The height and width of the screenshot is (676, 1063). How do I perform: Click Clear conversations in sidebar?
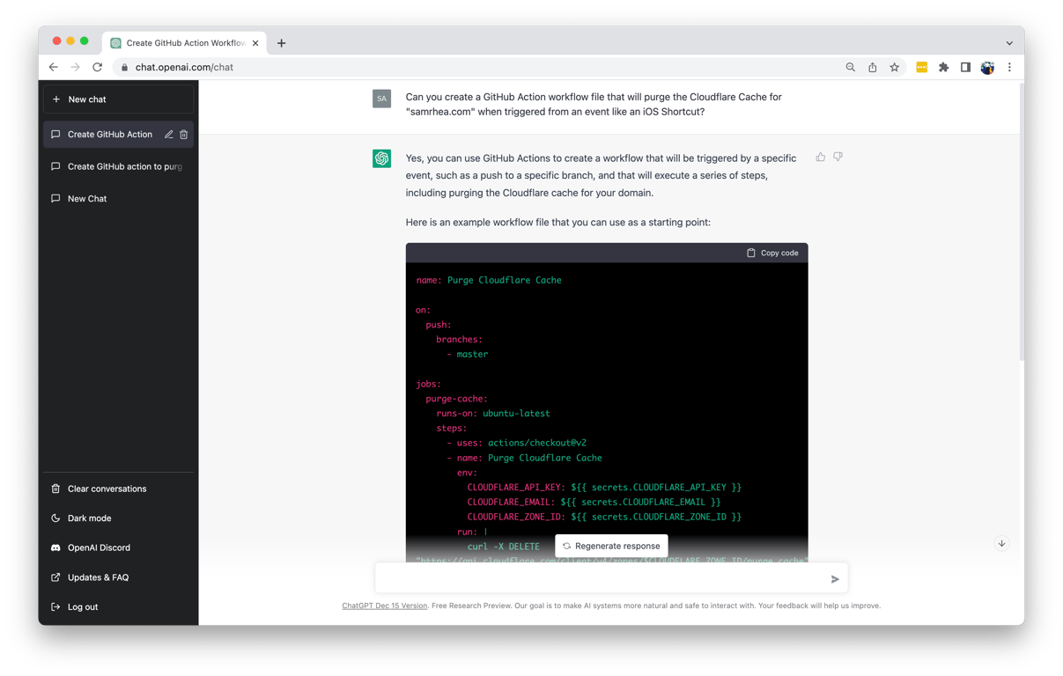118,489
